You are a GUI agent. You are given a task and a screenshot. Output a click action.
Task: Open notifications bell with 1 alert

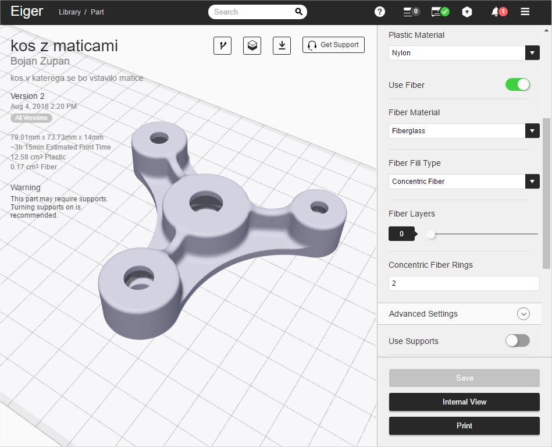point(498,12)
